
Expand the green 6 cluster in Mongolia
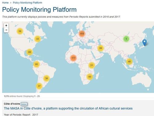[x=126, y=39]
